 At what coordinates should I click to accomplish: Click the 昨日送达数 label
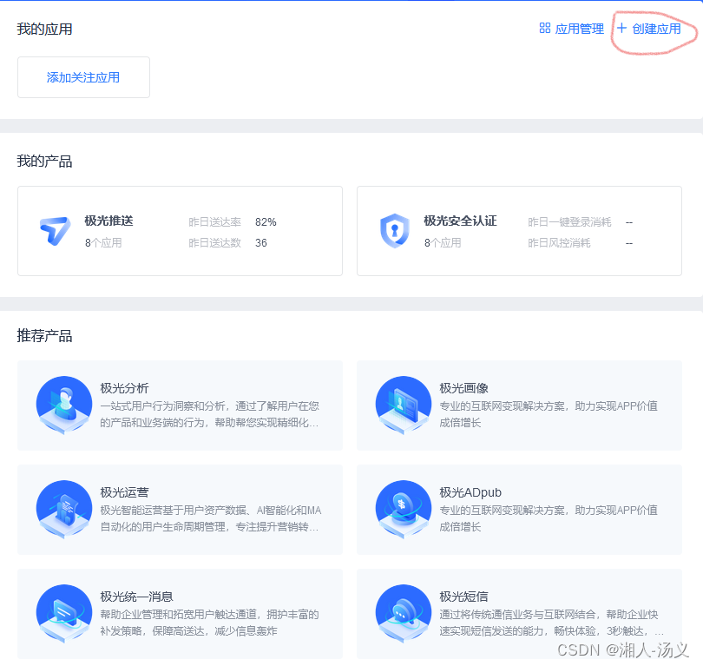pyautogui.click(x=214, y=242)
